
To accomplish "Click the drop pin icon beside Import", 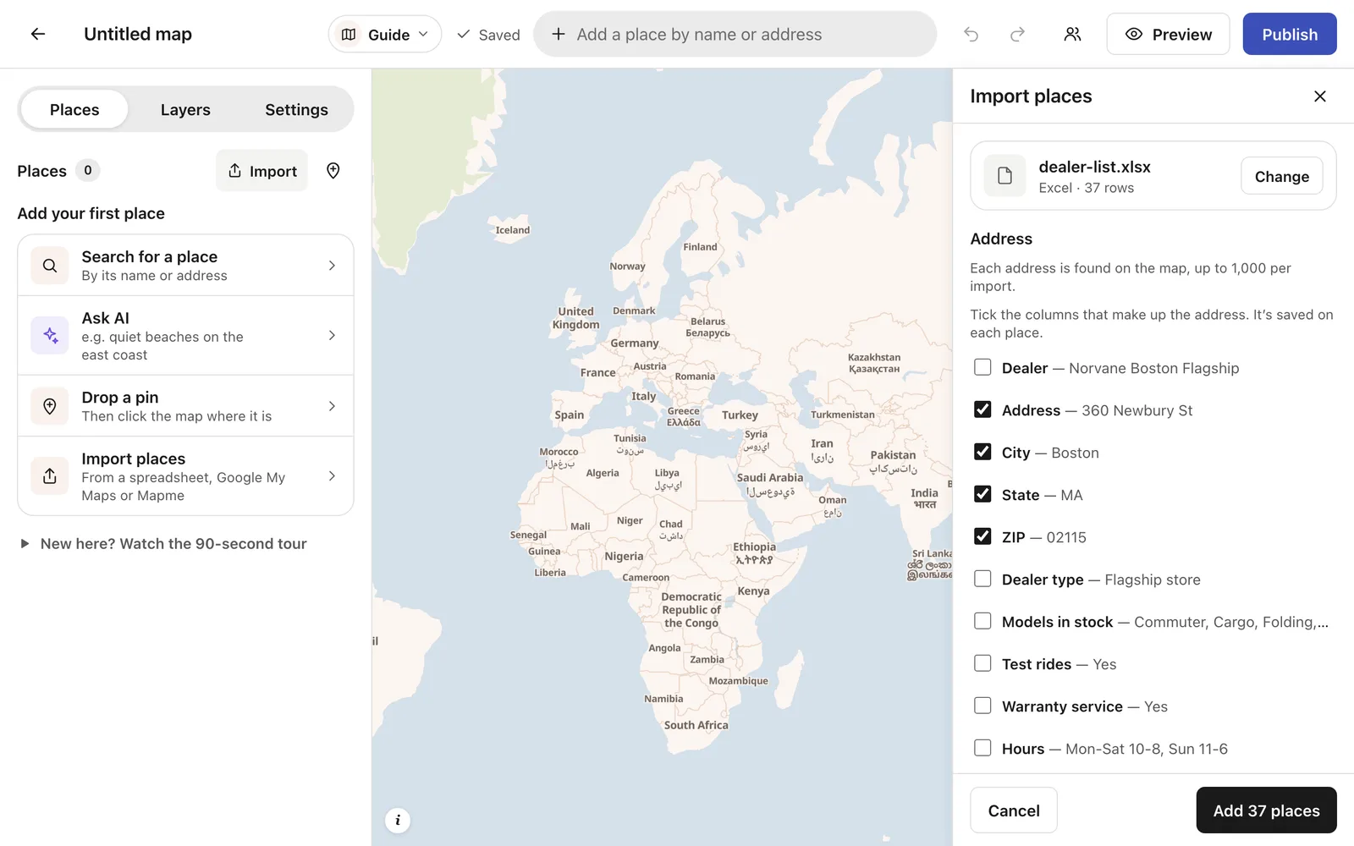I will [x=333, y=171].
